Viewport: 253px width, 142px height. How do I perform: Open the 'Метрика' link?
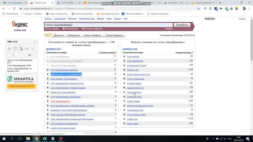[x=72, y=19]
